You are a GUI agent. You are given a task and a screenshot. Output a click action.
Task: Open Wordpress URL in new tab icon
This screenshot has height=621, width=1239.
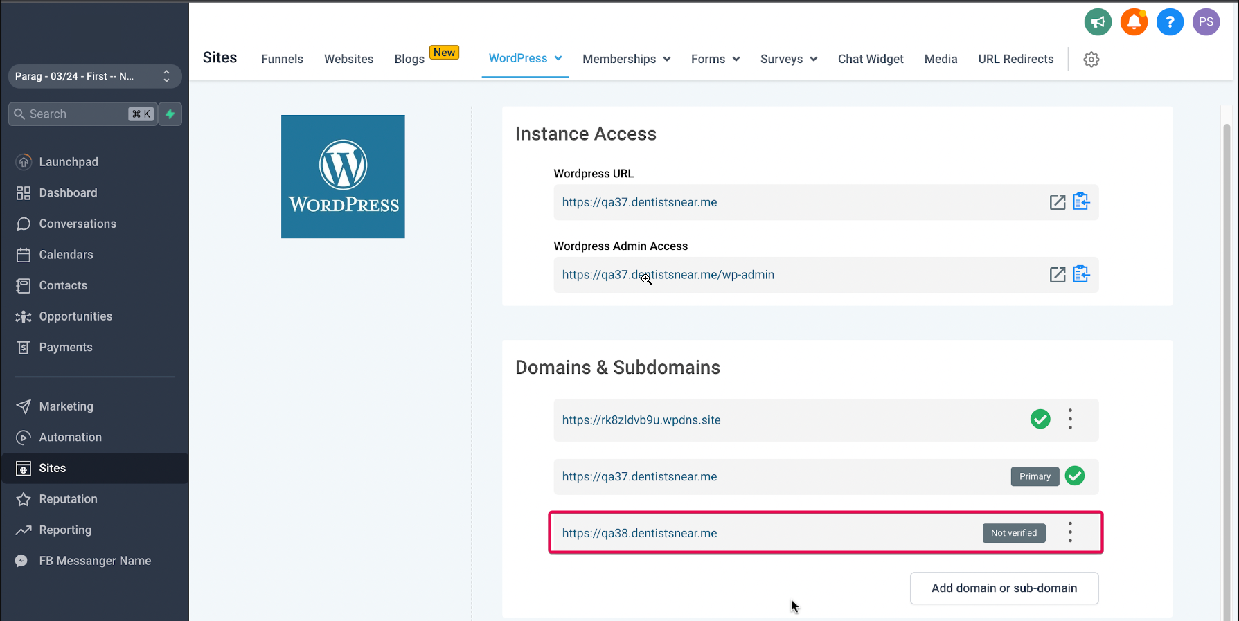pyautogui.click(x=1058, y=202)
